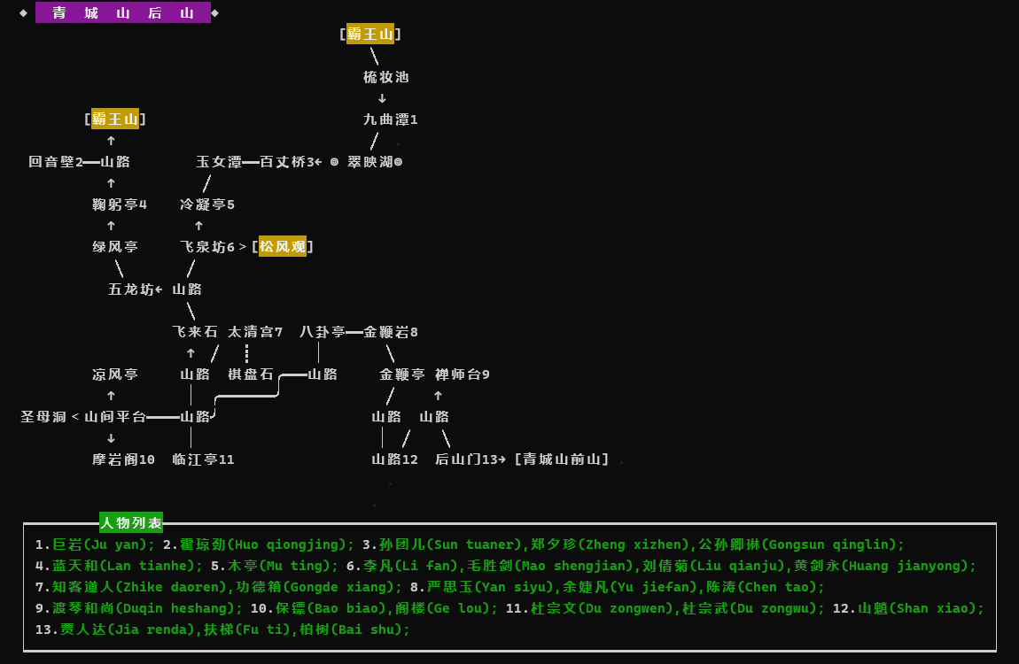Image resolution: width=1019 pixels, height=664 pixels.
Task: Toggle the diamond marker left of the title
Action: click(x=23, y=13)
